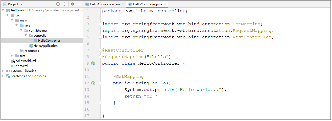Open Project panel settings gear
This screenshot has width=332, height=121.
click(73, 4)
